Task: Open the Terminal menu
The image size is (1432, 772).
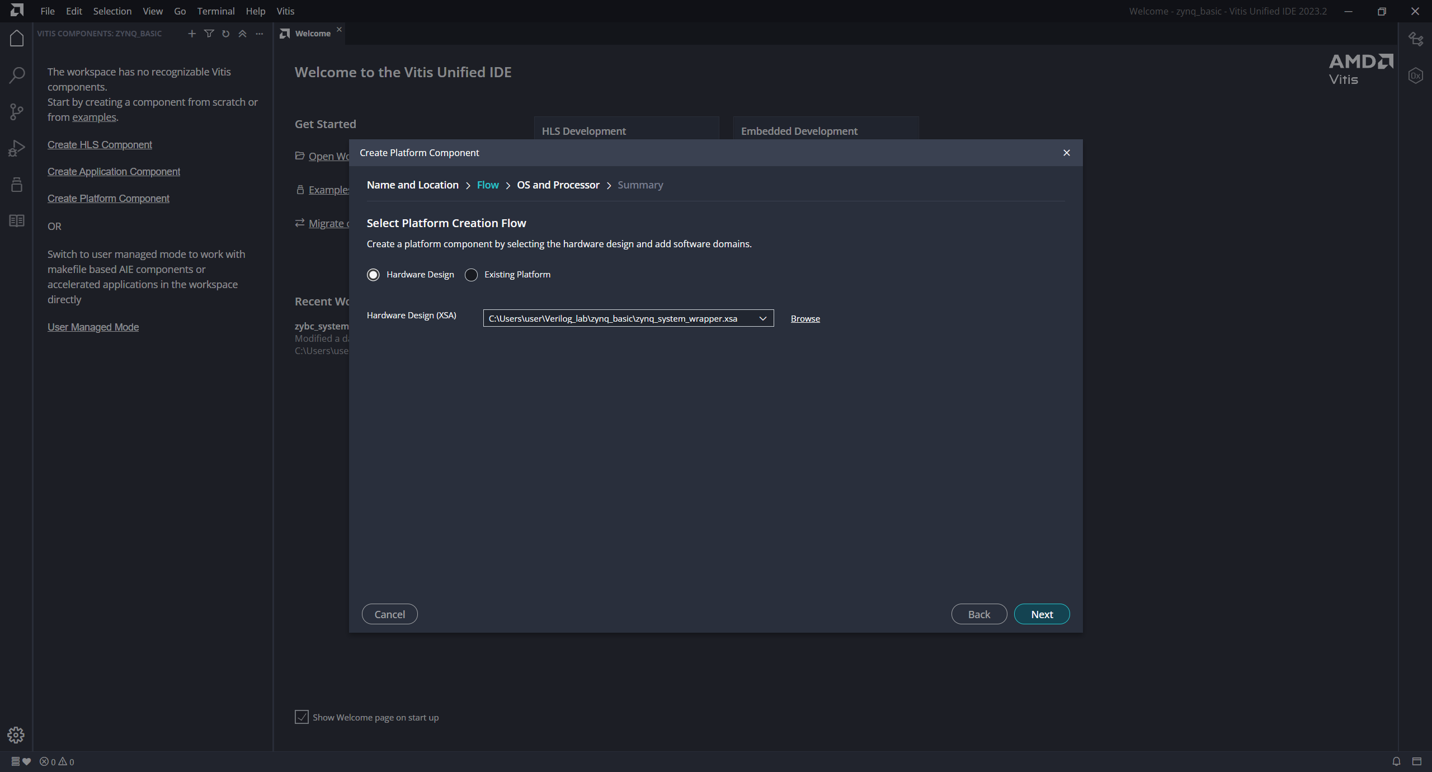Action: 215,11
